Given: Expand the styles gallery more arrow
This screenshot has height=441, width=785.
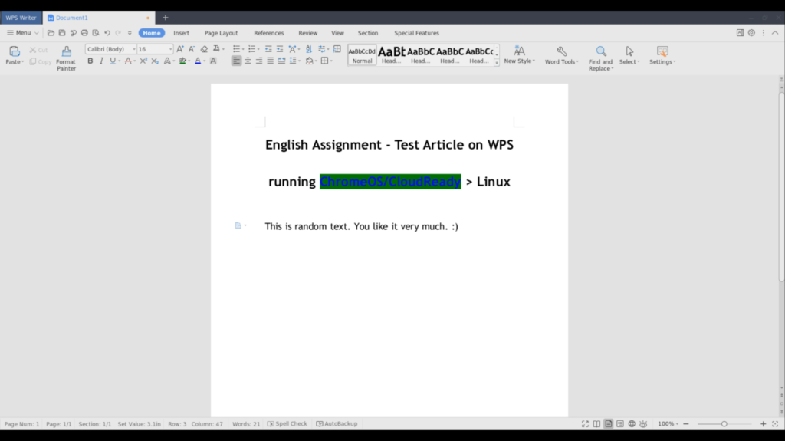Looking at the screenshot, I should point(497,63).
